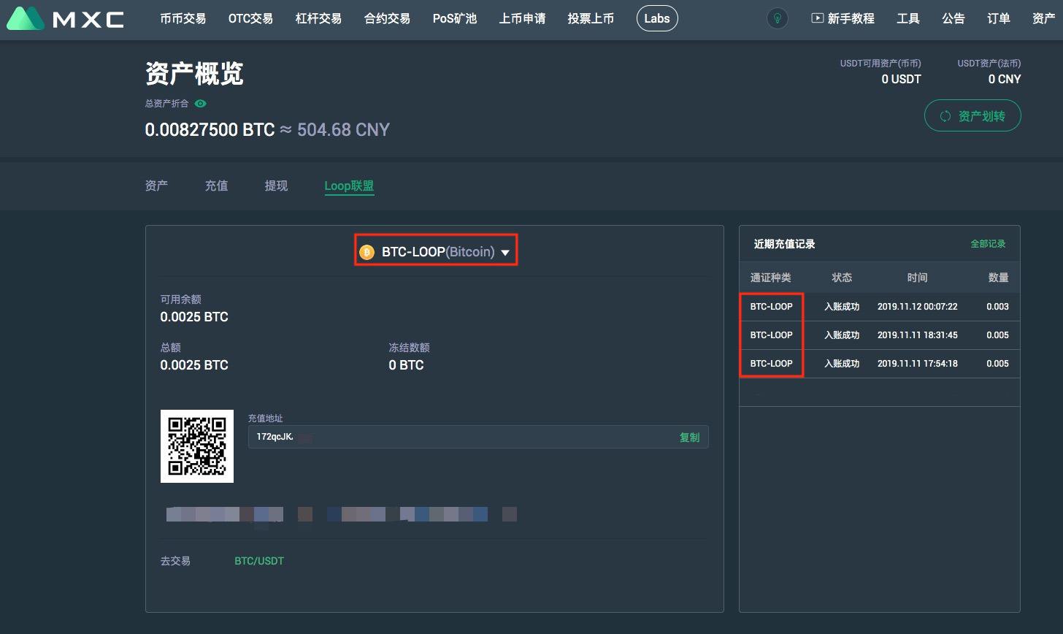Switch to the 资产 tab
This screenshot has height=634, width=1063.
tap(156, 186)
